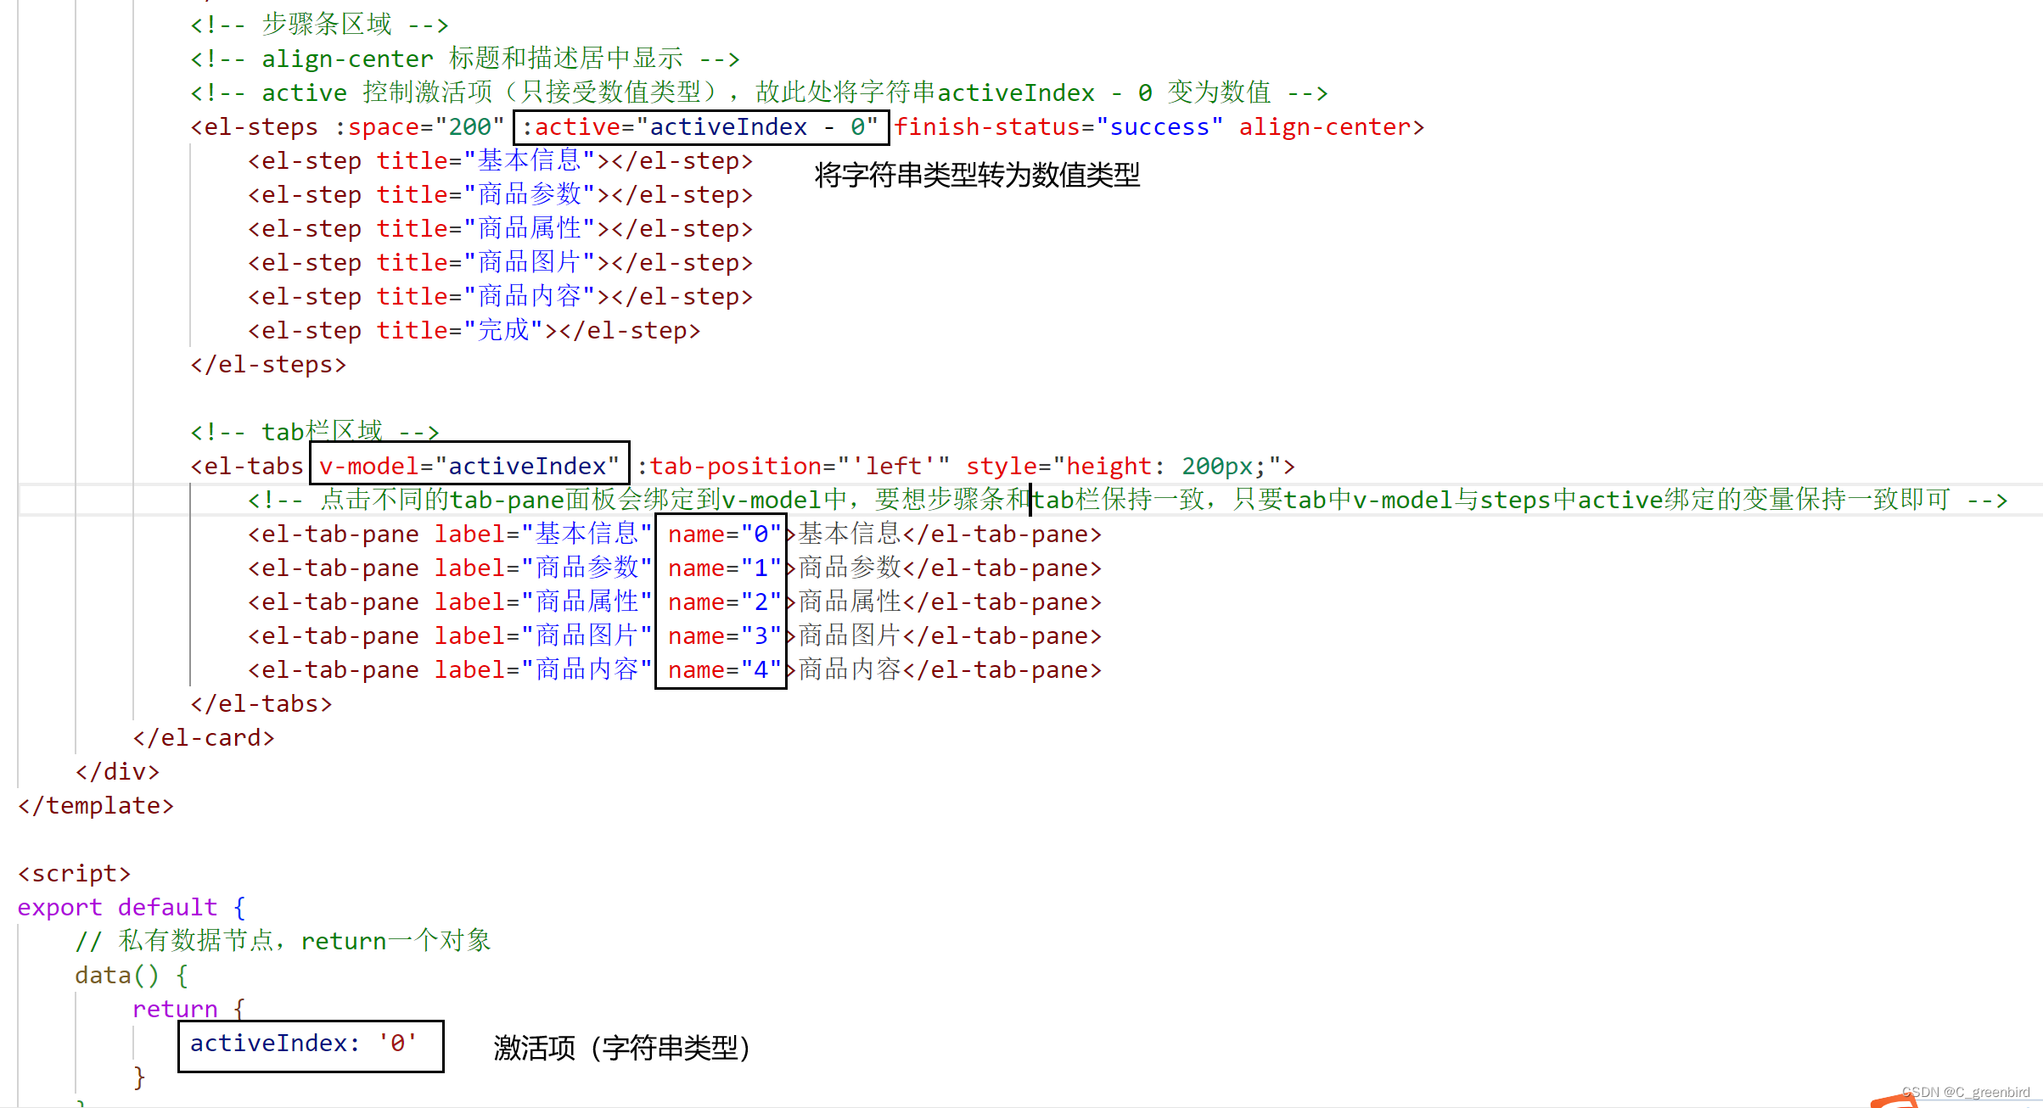Click the 'data() {' line

coord(132,975)
